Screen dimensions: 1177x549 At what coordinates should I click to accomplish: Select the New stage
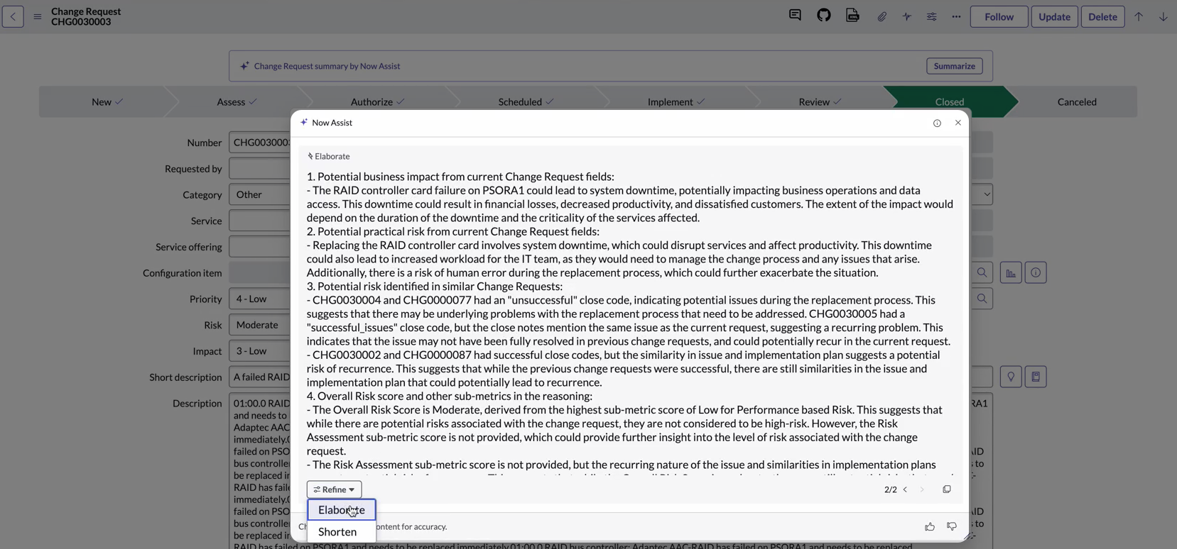(x=107, y=101)
